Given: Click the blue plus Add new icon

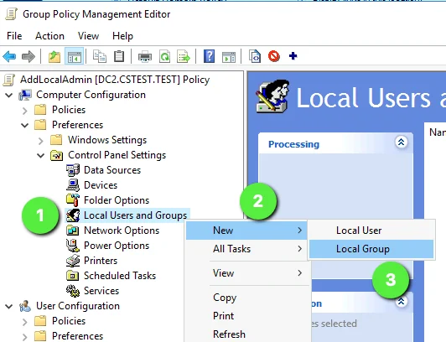Looking at the screenshot, I should pyautogui.click(x=293, y=56).
